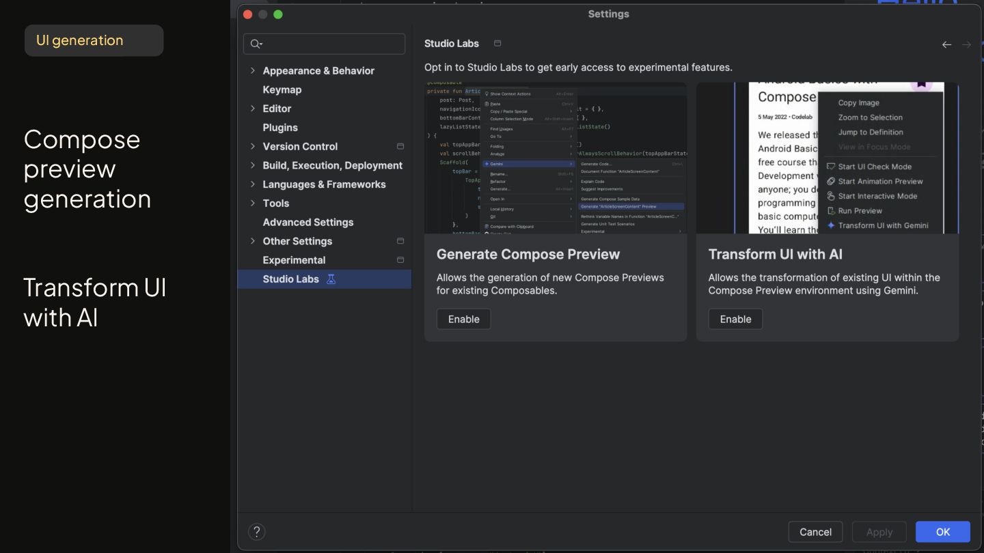Click the back navigation arrow
The image size is (984, 553).
946,44
